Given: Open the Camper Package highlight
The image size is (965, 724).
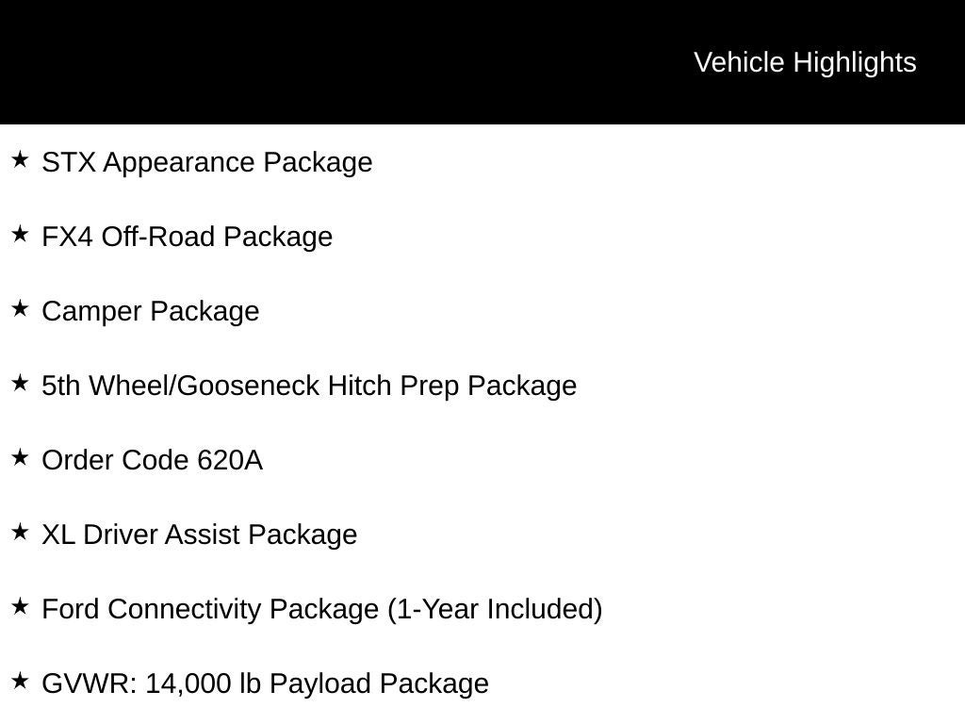Looking at the screenshot, I should [151, 311].
